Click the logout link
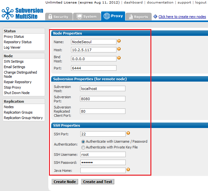The image size is (208, 191). point(201,2)
